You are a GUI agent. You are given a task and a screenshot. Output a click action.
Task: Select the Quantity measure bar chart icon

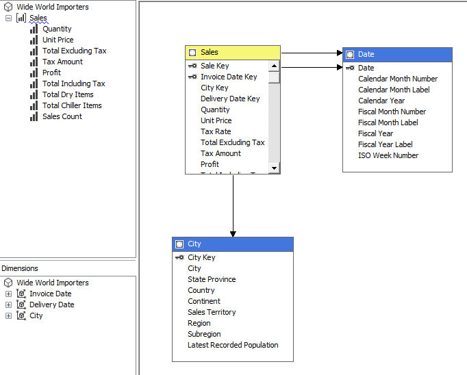(34, 29)
